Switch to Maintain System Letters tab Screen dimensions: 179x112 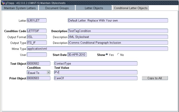[20, 8]
